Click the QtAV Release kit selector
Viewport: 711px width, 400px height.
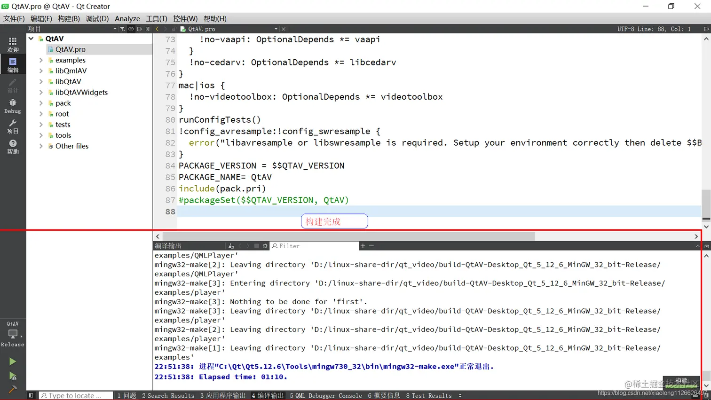[x=13, y=334]
